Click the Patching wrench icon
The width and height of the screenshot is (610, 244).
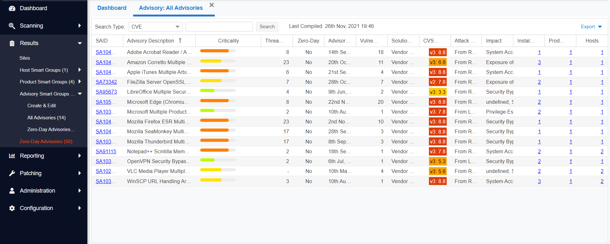pyautogui.click(x=12, y=173)
